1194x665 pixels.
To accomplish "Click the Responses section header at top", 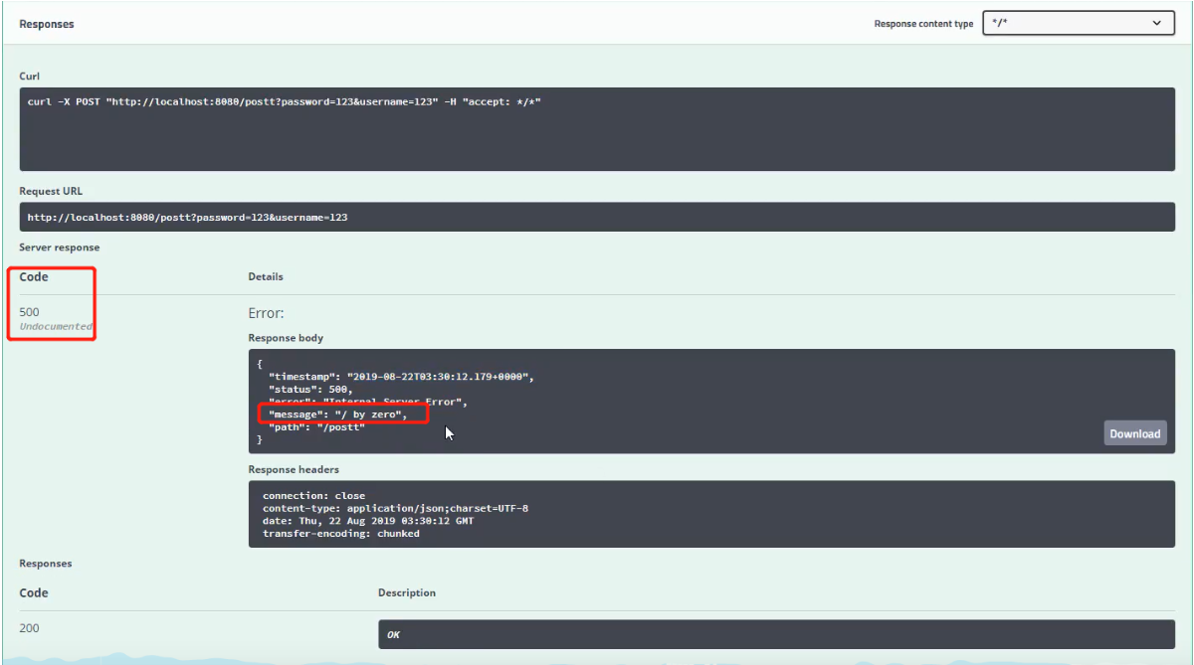I will (x=47, y=24).
